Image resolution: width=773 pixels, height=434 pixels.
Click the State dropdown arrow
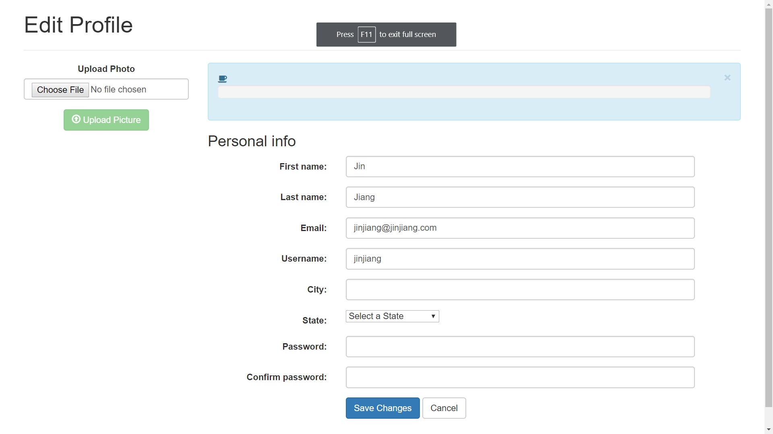tap(433, 316)
